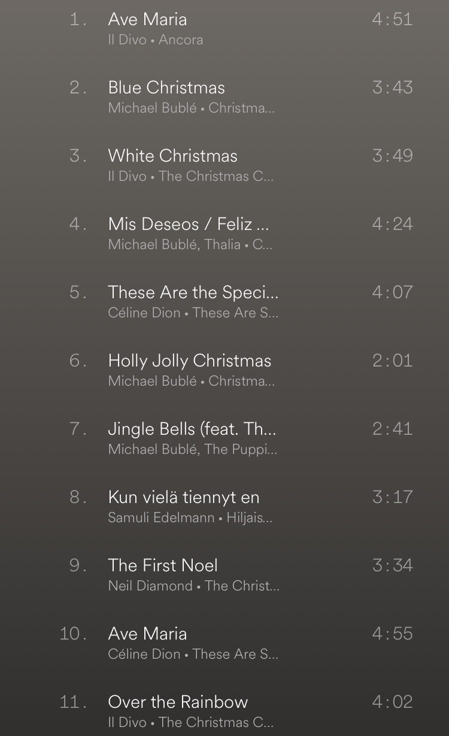Play the Mis Deseos / Feliz track

224,234
